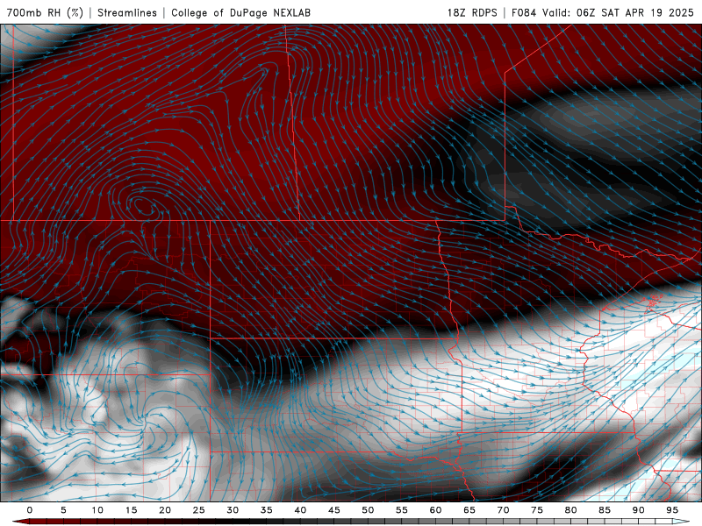Click the "25" colorbar tick label
Viewport: 702px width, 526px height.
pyautogui.click(x=199, y=510)
